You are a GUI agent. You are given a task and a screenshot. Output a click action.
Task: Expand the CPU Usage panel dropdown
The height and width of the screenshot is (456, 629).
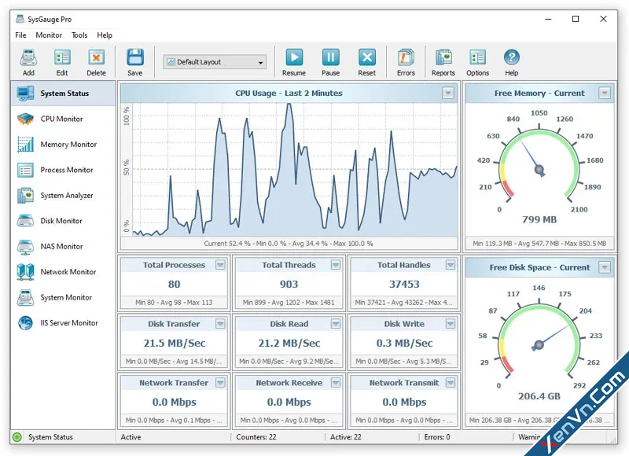pyautogui.click(x=448, y=93)
